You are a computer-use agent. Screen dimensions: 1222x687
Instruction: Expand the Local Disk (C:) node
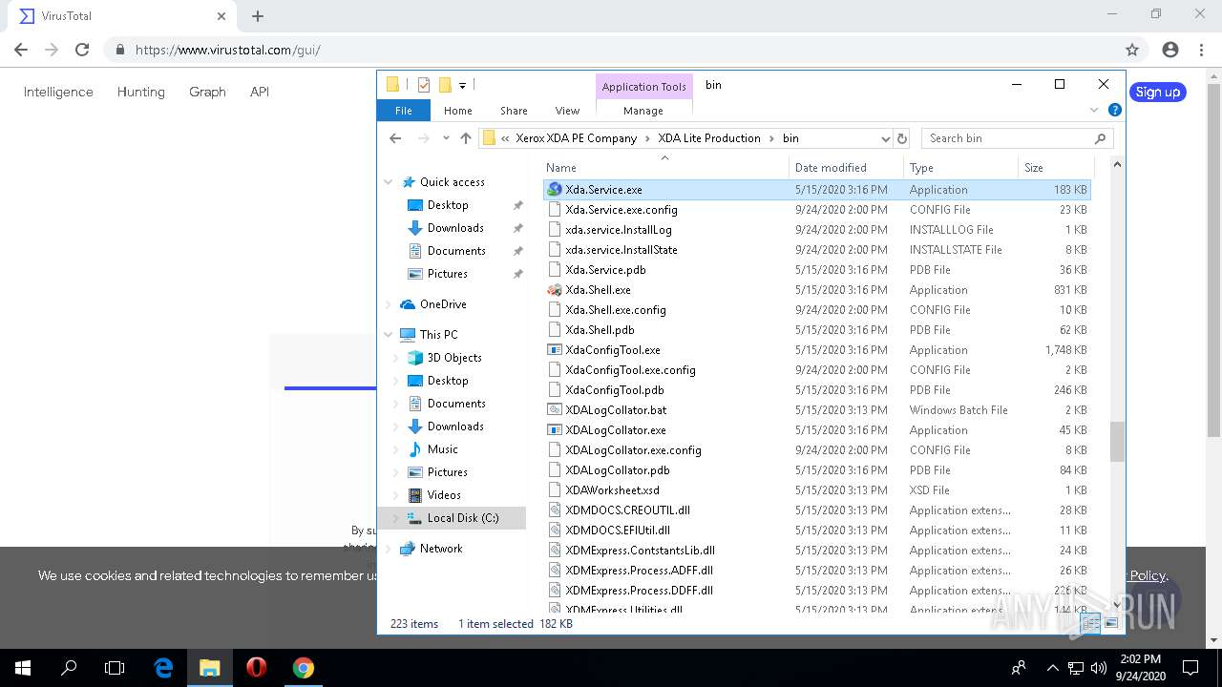(396, 518)
